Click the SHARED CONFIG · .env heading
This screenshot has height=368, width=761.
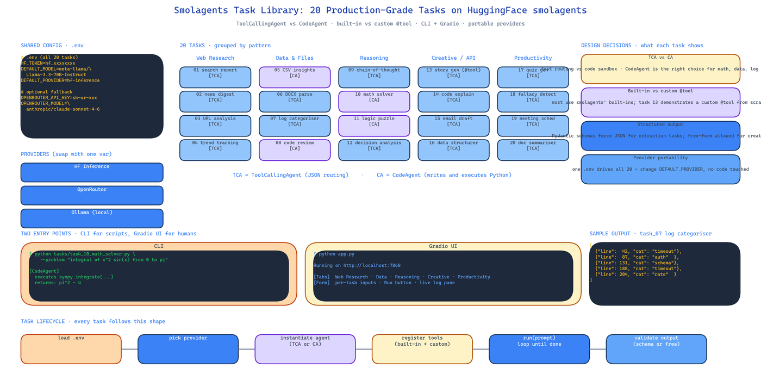52,46
